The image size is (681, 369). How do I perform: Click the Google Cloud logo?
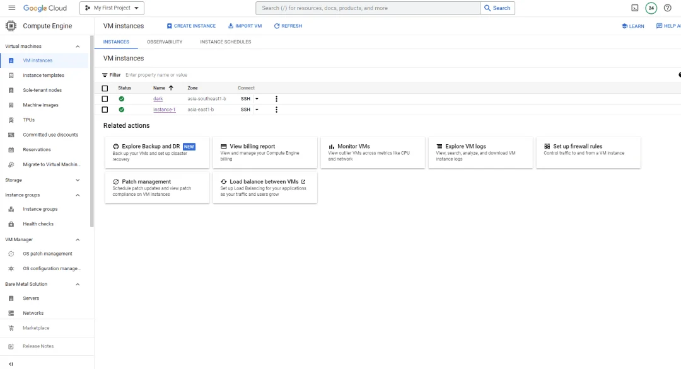[45, 8]
